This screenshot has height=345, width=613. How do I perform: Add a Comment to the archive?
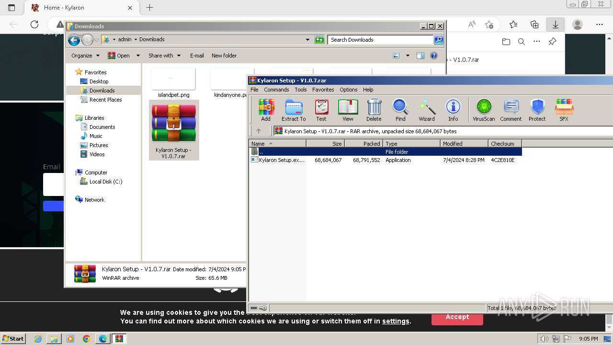511,110
